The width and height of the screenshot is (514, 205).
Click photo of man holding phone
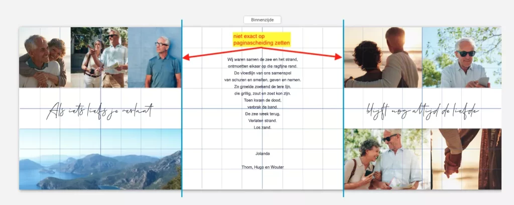pyautogui.click(x=461, y=57)
